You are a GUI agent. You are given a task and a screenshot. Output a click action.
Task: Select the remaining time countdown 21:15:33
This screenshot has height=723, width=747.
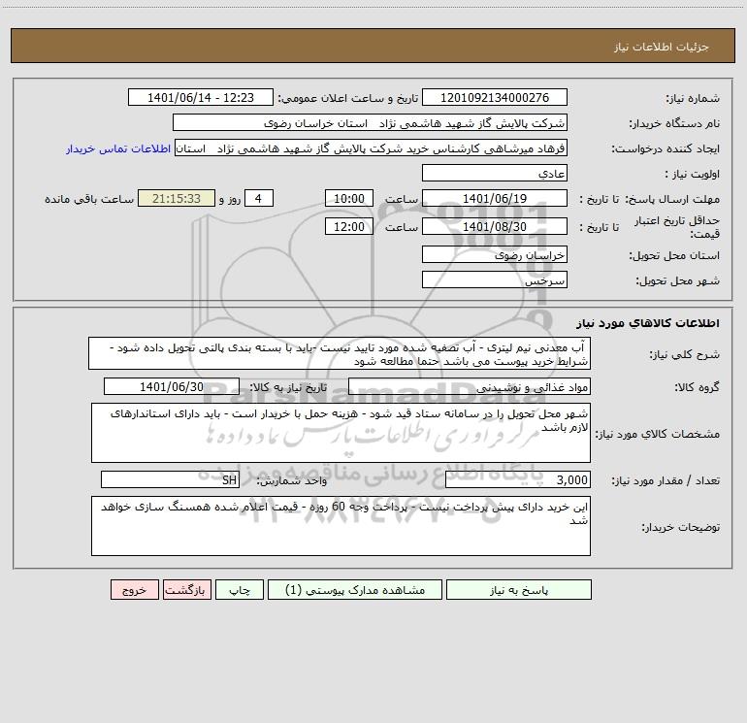tap(176, 199)
